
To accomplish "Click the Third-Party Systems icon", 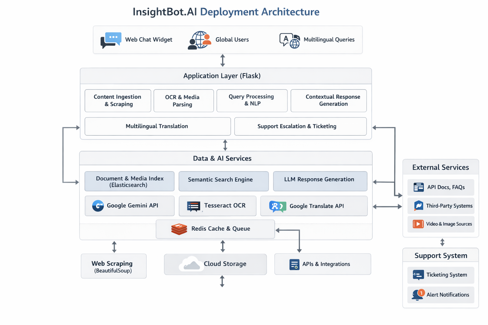I will pyautogui.click(x=418, y=206).
